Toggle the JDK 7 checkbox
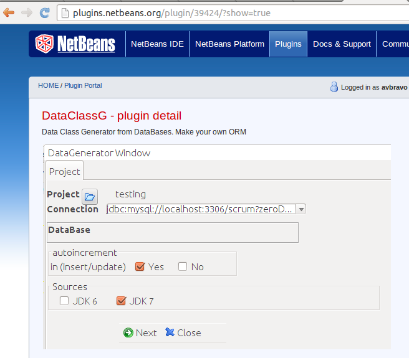Image resolution: width=409 pixels, height=358 pixels. (122, 301)
